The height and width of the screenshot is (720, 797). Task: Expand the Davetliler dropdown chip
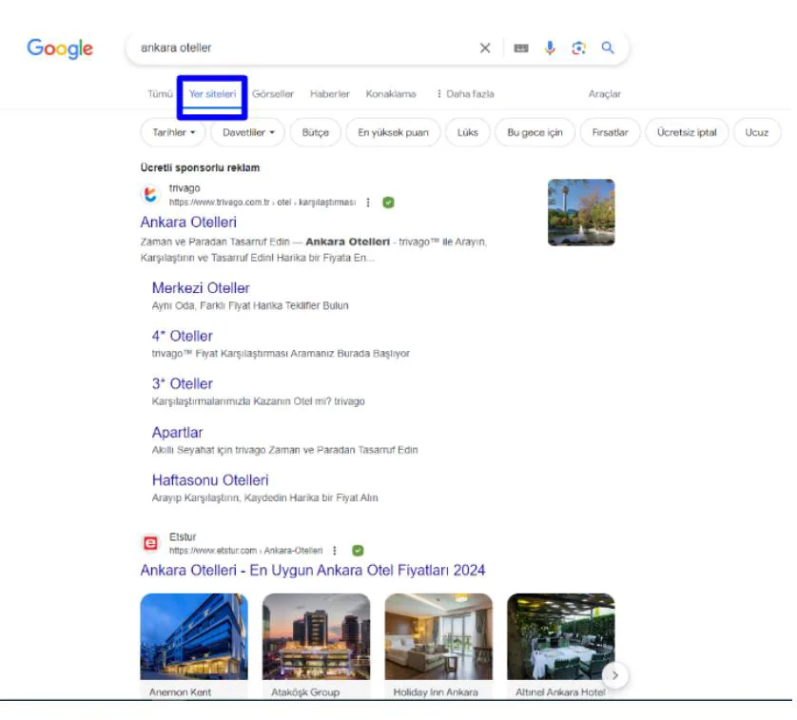tap(248, 132)
